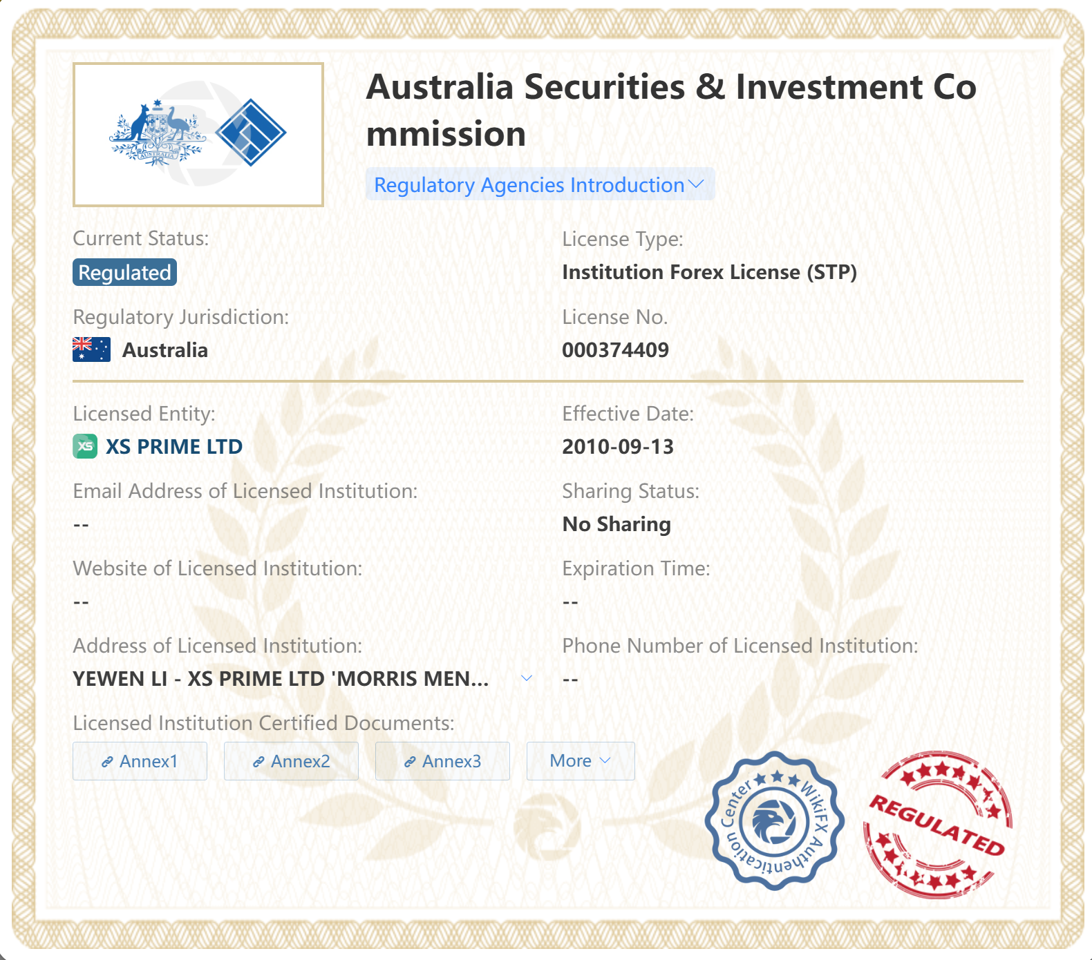Screen dimensions: 1092x960
Task: Click Institution Forex License (STP) text
Action: 709,272
